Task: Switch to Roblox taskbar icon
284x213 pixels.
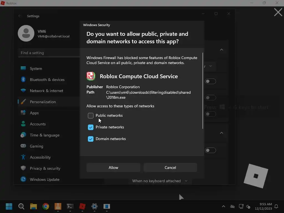Action: [82, 206]
